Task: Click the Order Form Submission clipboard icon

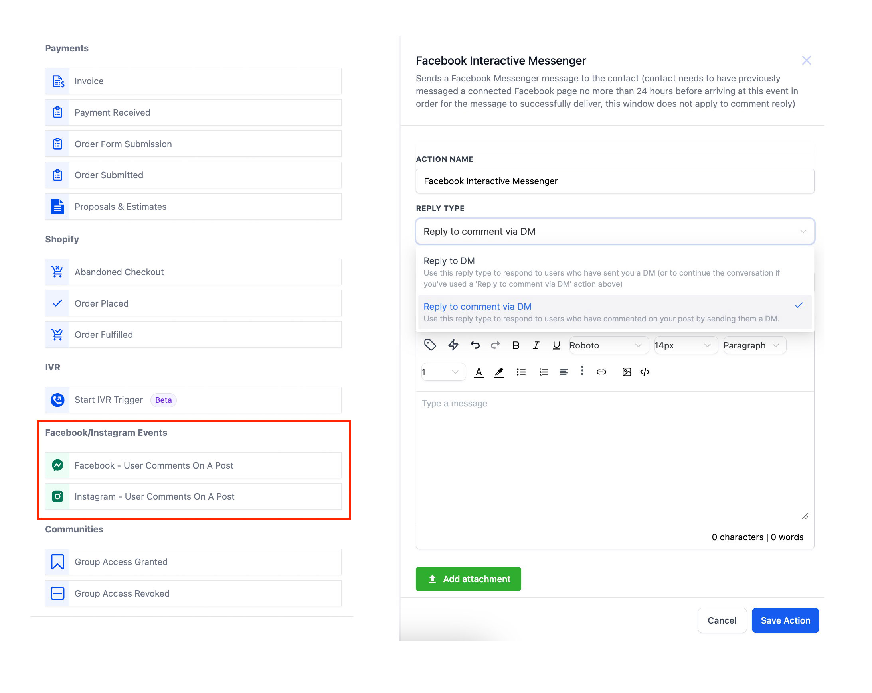Action: click(x=58, y=144)
